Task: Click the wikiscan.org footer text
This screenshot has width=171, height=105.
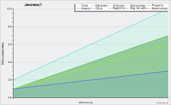Action: pos(85,102)
